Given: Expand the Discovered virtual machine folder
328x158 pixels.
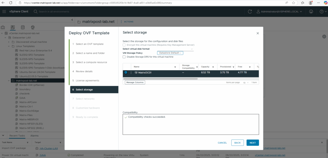Looking at the screenshot, I should 9,42.
